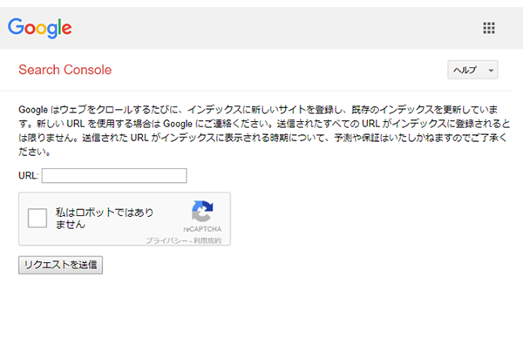523x338 pixels.
Task: Focus the URL input field
Action: 114,176
